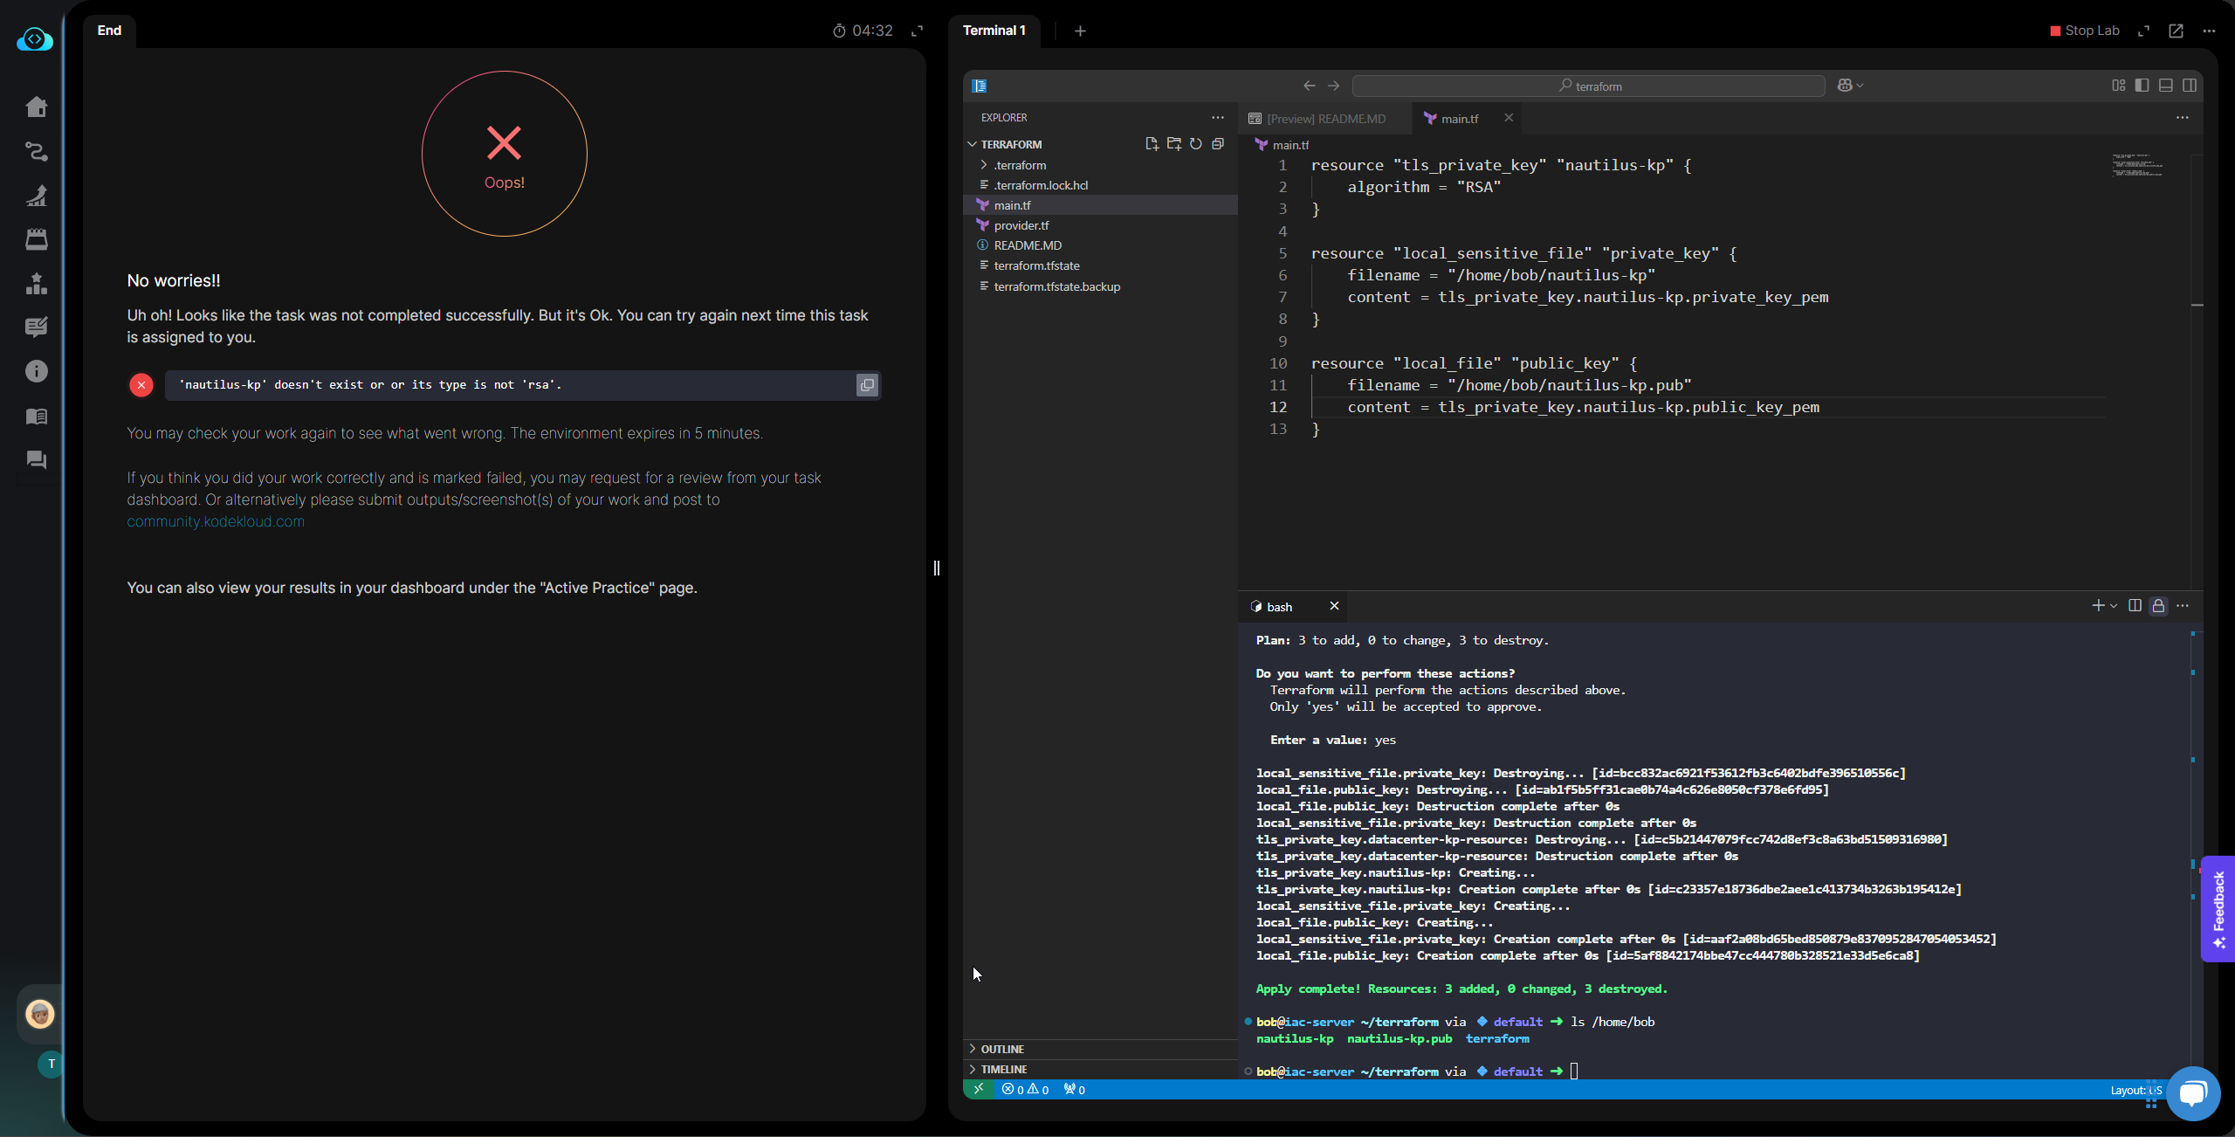Screen dimensions: 2235x1137
Task: Select the Terminal 1 tab
Action: [x=994, y=30]
